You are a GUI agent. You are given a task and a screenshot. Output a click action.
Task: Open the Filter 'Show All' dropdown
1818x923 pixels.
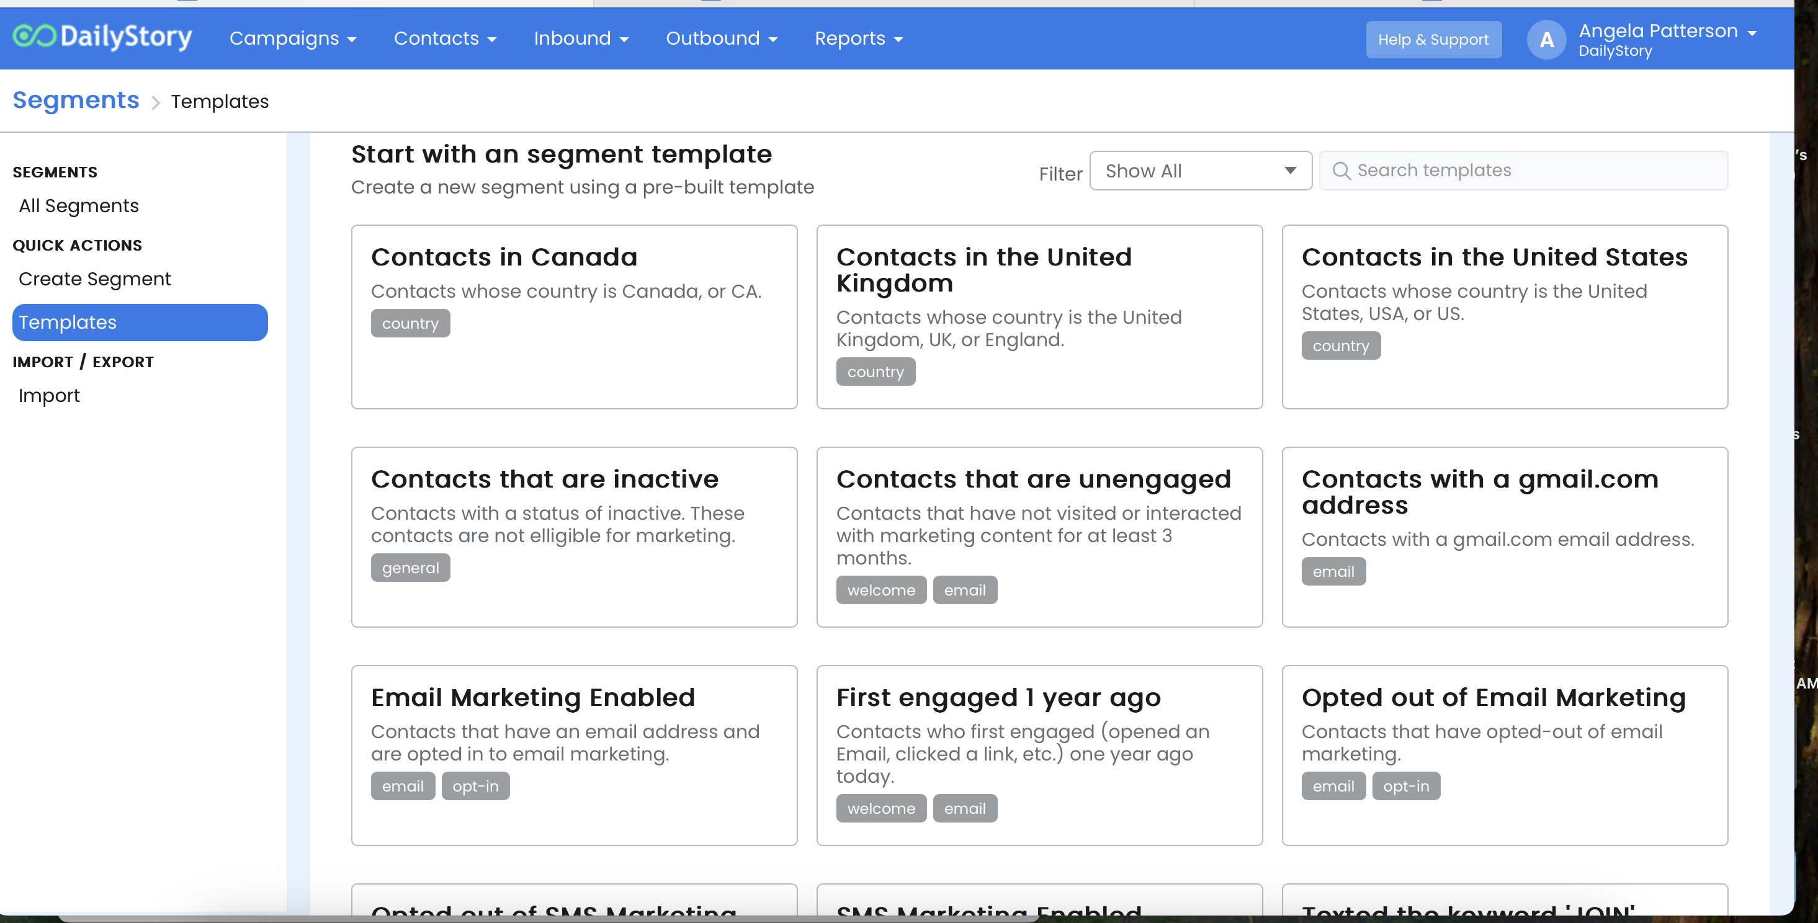[x=1200, y=171]
